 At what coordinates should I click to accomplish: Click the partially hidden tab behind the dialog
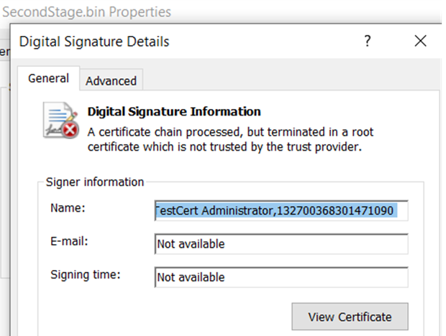click(4, 52)
